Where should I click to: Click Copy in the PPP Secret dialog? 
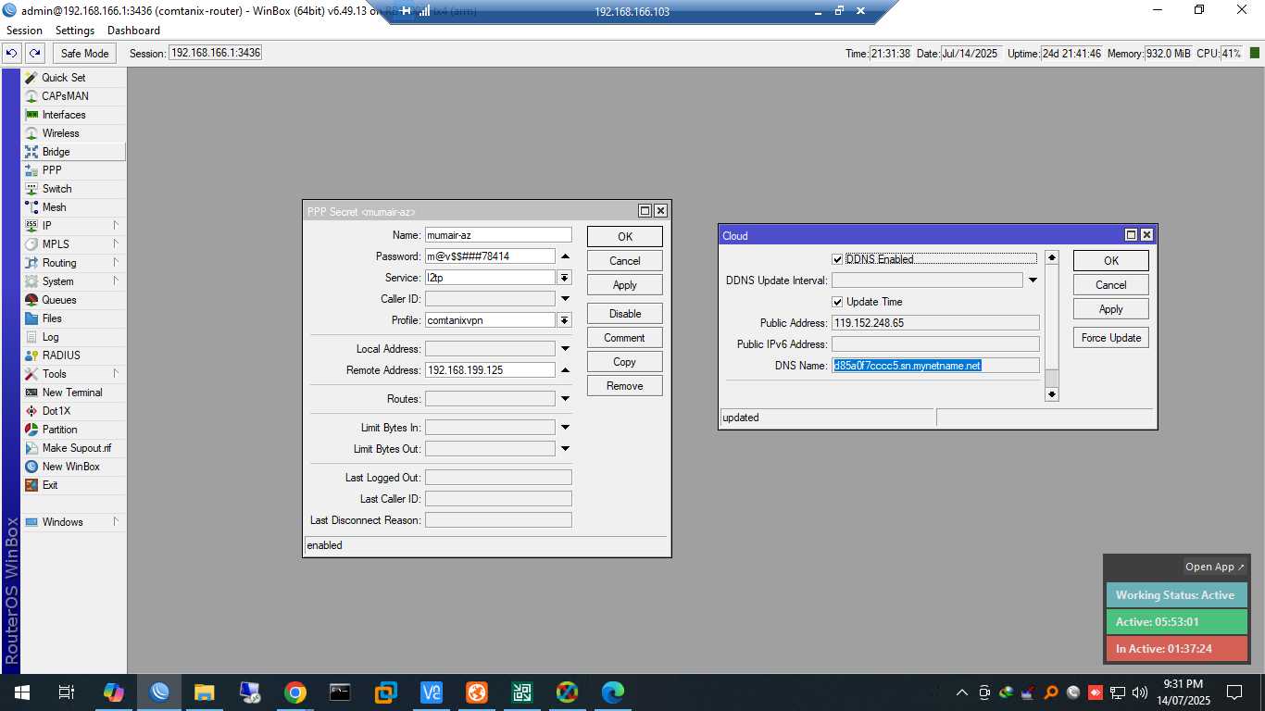click(625, 362)
